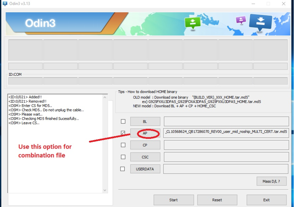The image size is (294, 207).
Task: Click the USERDATA file path field
Action: [x=226, y=169]
